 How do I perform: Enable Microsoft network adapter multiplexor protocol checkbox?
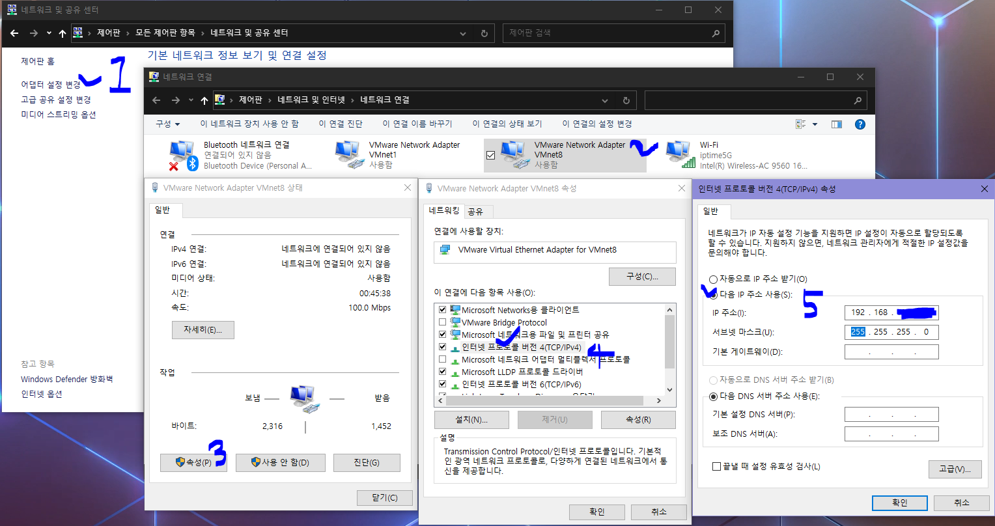(x=443, y=359)
